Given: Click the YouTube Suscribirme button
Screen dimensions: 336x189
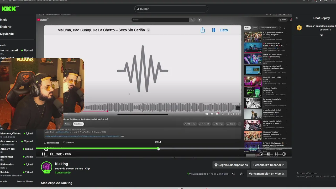Looking at the screenshot, I should pos(78,124).
